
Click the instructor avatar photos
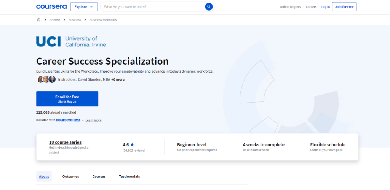point(46,79)
